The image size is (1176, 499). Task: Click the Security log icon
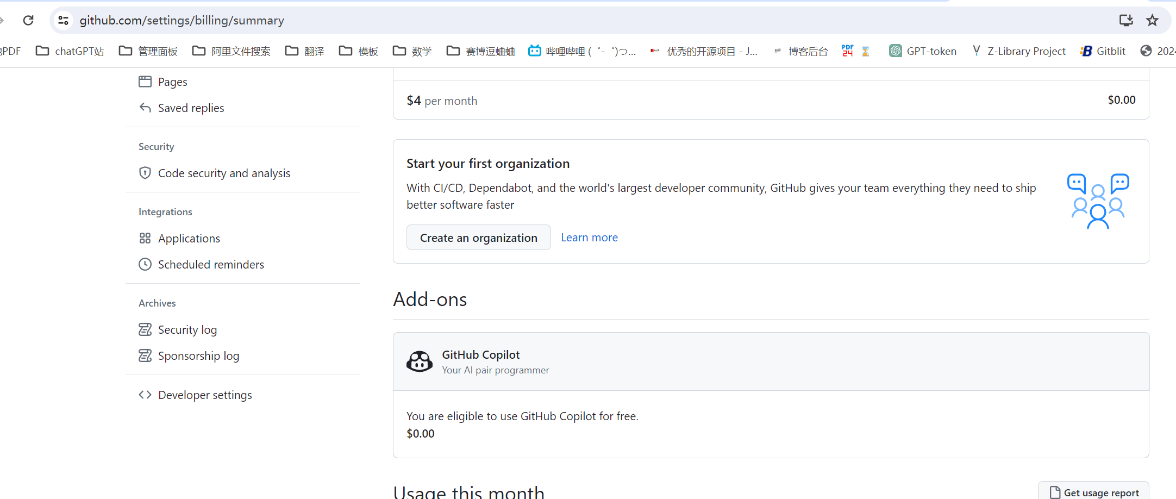pos(145,329)
